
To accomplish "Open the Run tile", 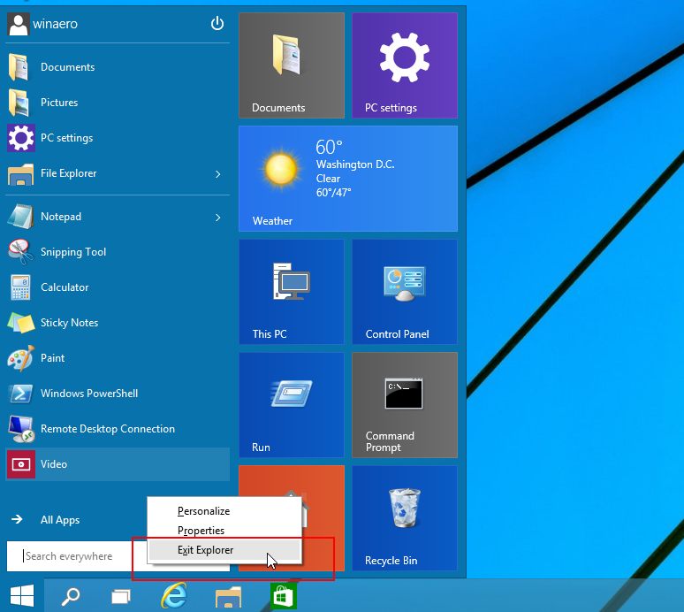I will pyautogui.click(x=292, y=405).
